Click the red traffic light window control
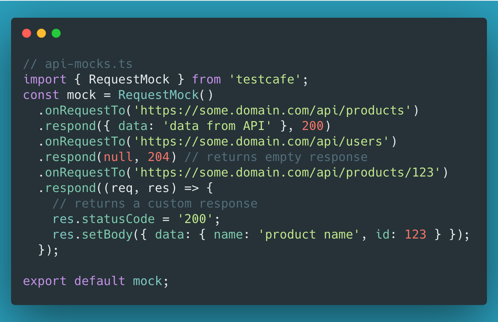 pos(26,33)
